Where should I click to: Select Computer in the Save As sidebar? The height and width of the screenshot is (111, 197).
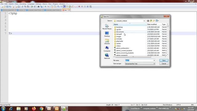pyautogui.click(x=107, y=49)
